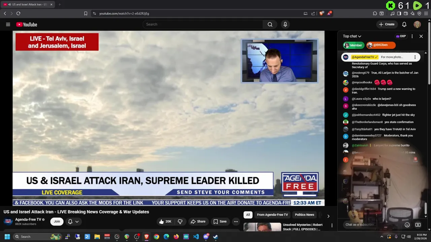The width and height of the screenshot is (431, 242).
Task: Select the All filter chip
Action: (x=248, y=215)
